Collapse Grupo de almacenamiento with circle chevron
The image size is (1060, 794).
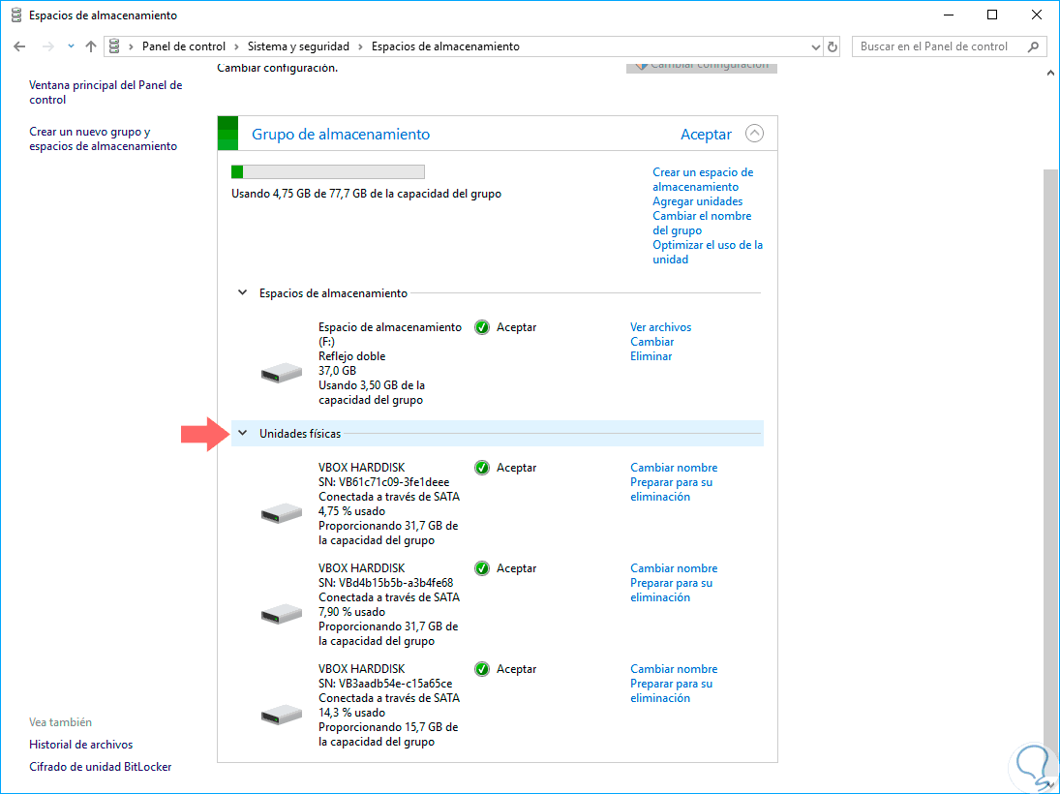point(754,134)
